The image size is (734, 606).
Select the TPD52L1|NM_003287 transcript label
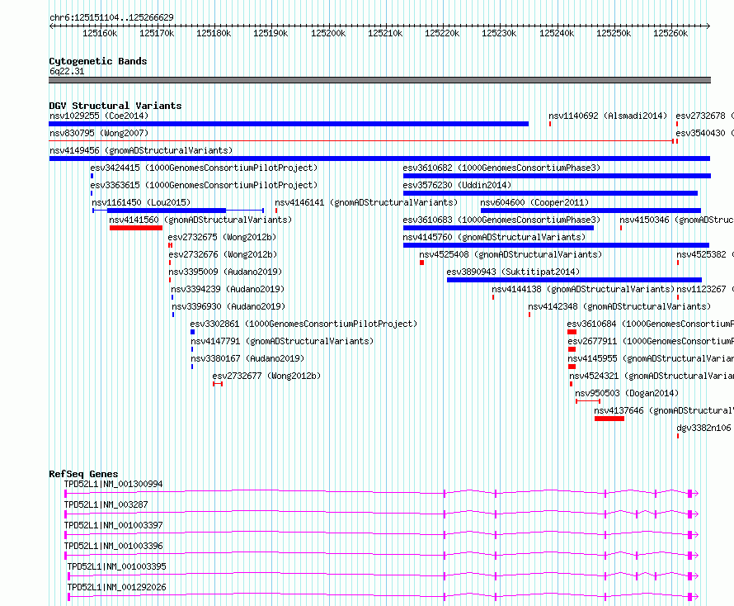tap(106, 504)
